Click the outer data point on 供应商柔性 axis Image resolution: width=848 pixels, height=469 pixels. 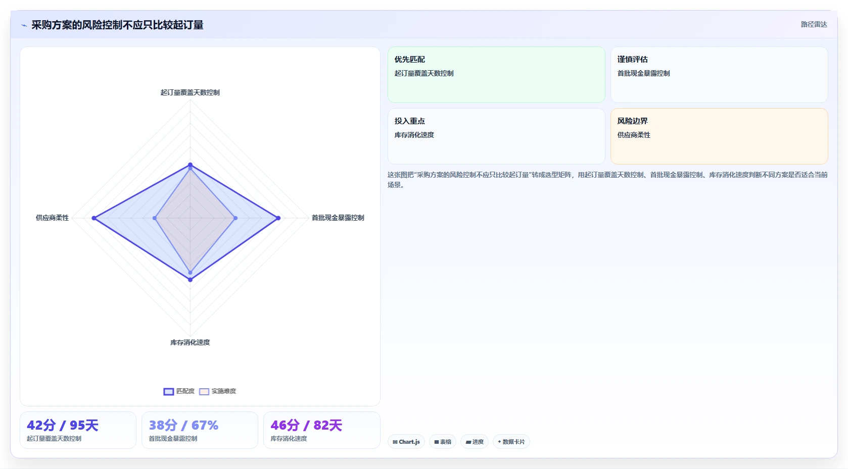coord(94,218)
